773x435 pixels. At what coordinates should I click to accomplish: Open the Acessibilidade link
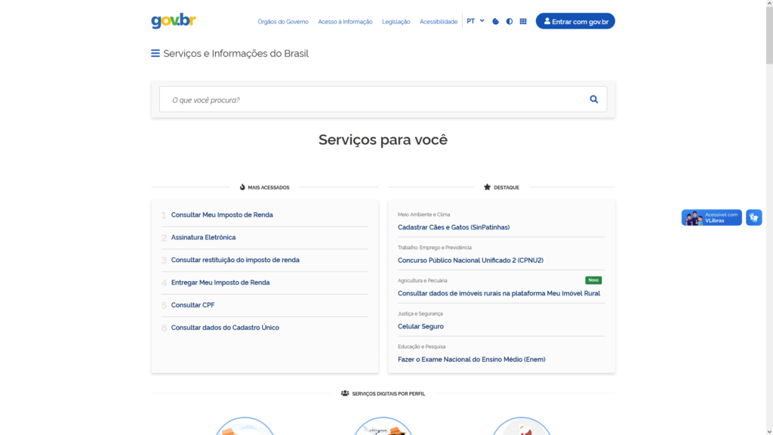click(x=439, y=22)
